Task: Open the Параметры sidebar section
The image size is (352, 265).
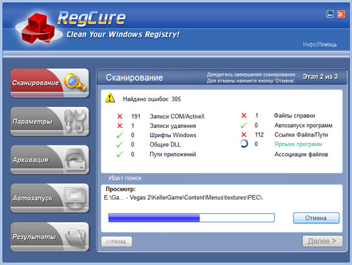Action: (x=50, y=121)
